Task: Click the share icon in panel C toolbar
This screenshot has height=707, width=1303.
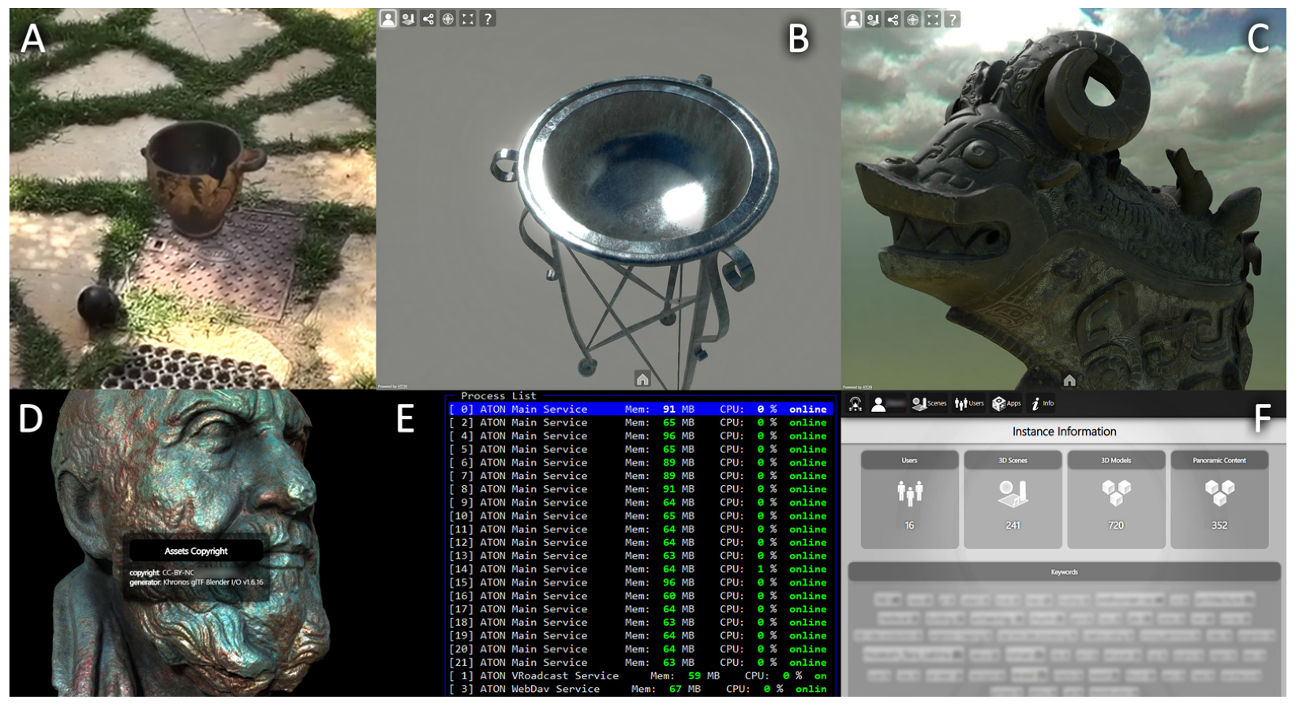Action: [893, 19]
